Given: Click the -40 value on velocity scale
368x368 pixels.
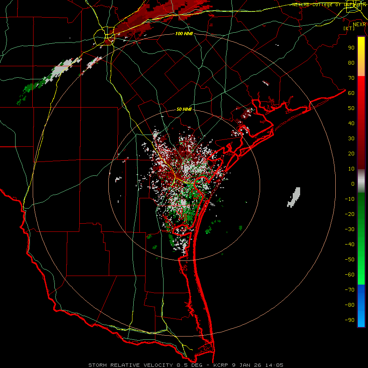Looking at the screenshot, I should pyautogui.click(x=350, y=245).
